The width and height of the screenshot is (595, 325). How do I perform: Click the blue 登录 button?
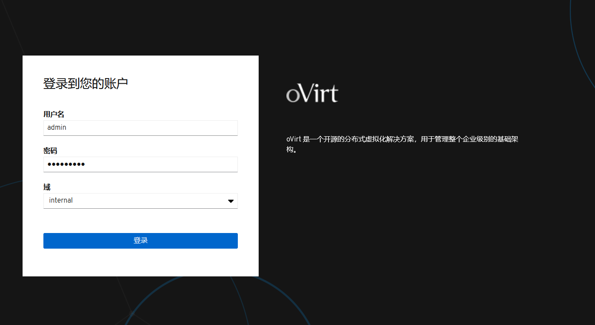click(x=141, y=241)
